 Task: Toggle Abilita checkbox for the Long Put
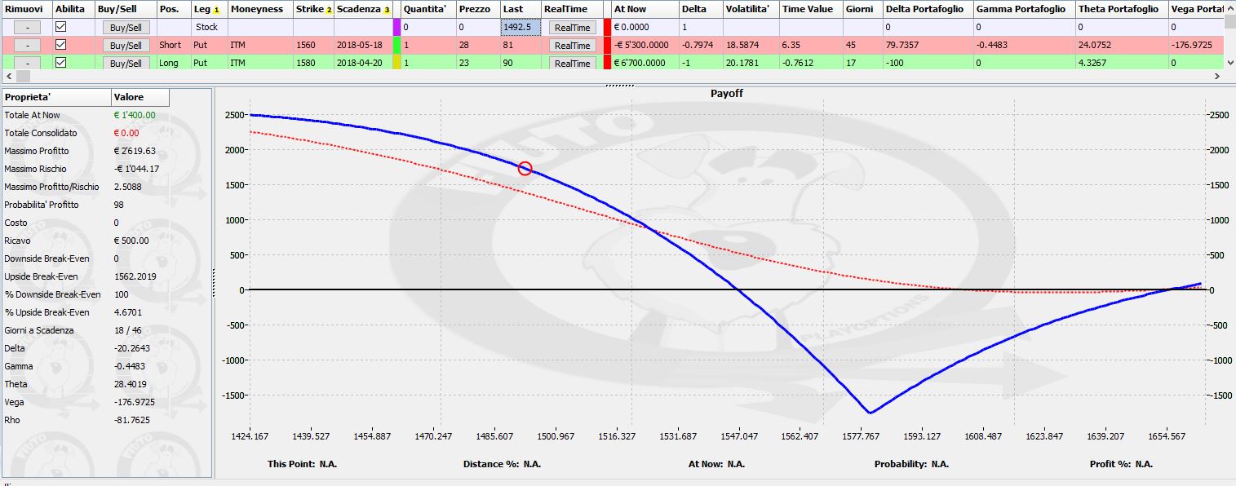[x=60, y=63]
